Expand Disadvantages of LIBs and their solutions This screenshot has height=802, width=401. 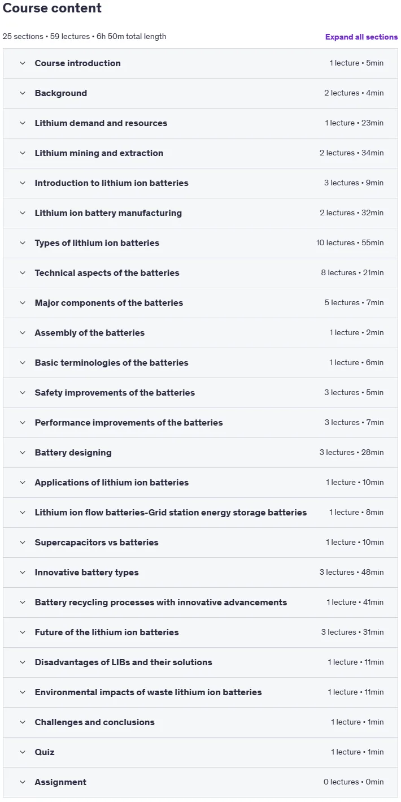point(200,662)
